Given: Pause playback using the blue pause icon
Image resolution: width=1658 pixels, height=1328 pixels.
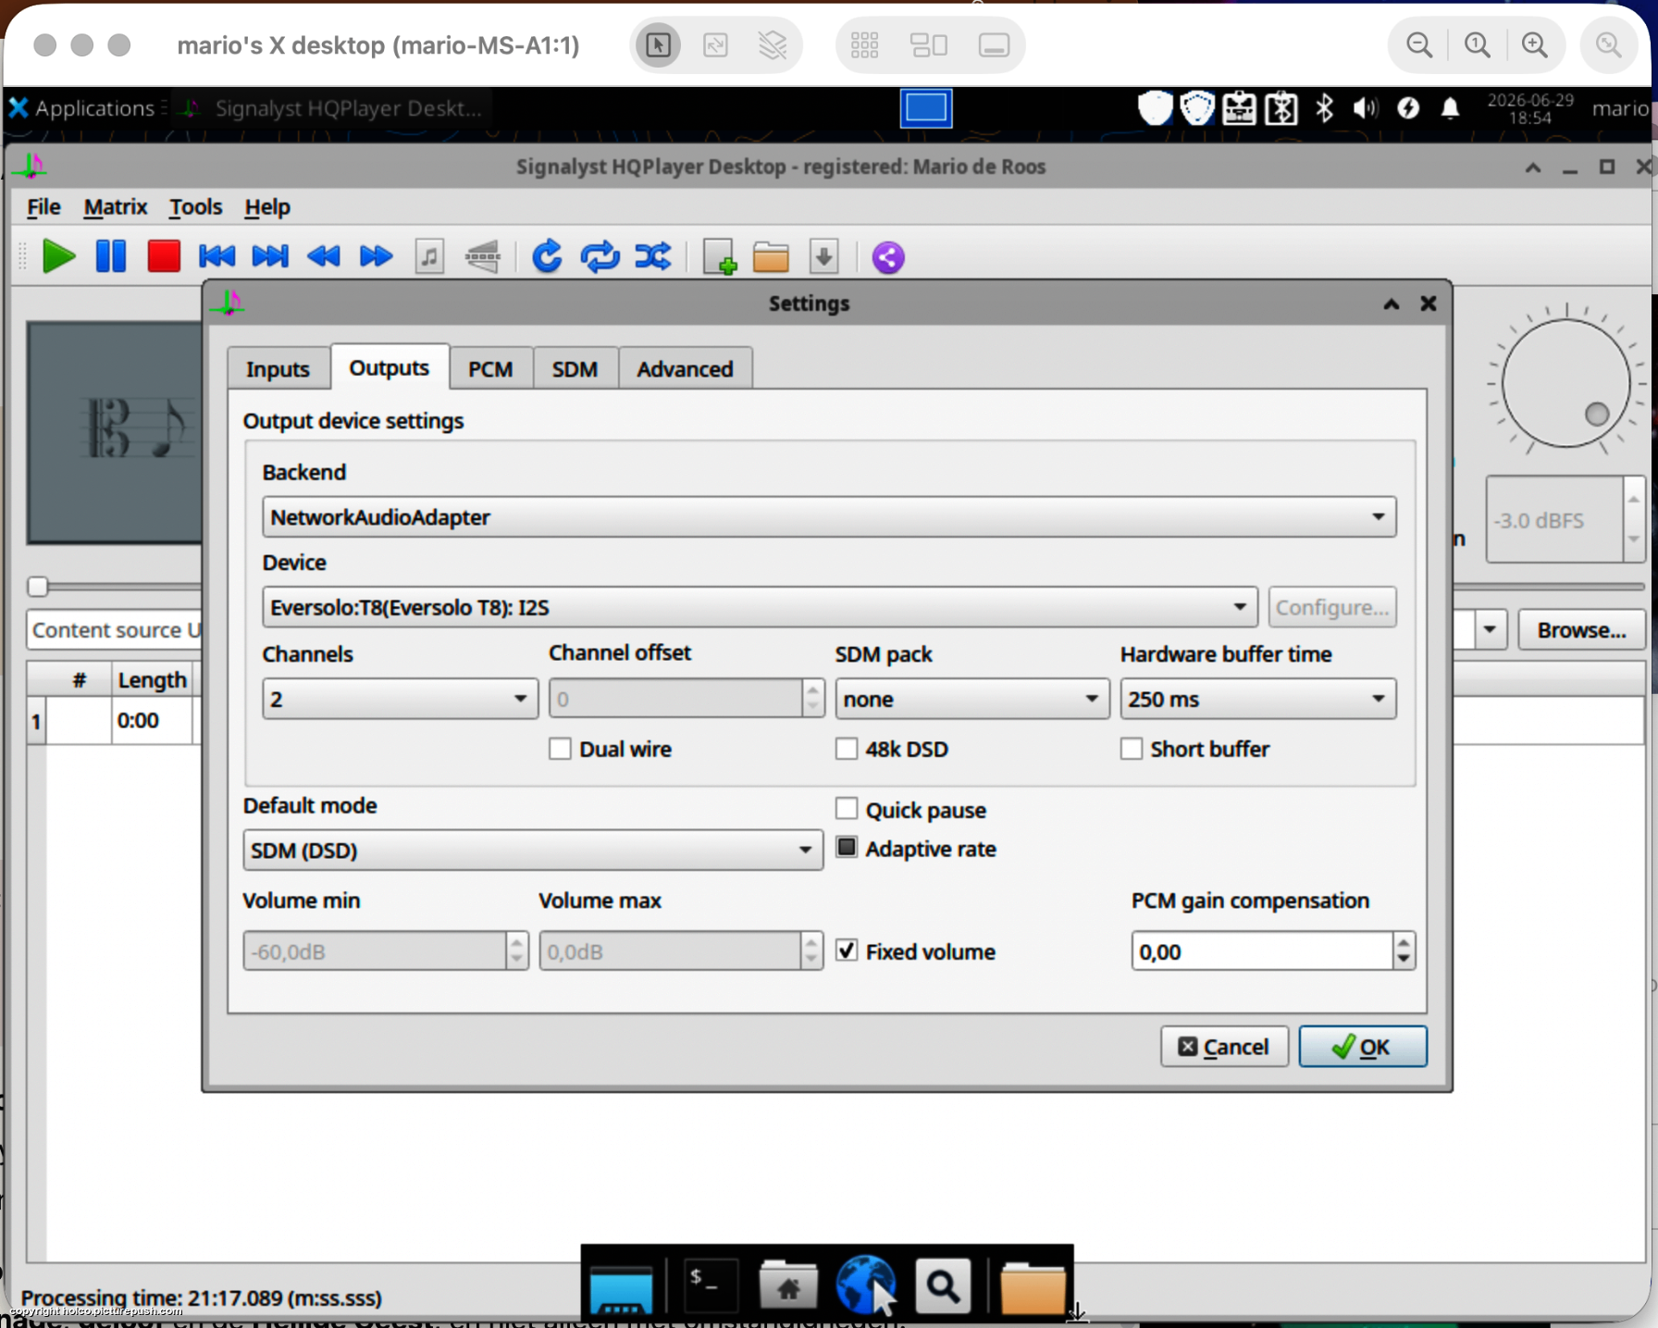Looking at the screenshot, I should click(111, 256).
